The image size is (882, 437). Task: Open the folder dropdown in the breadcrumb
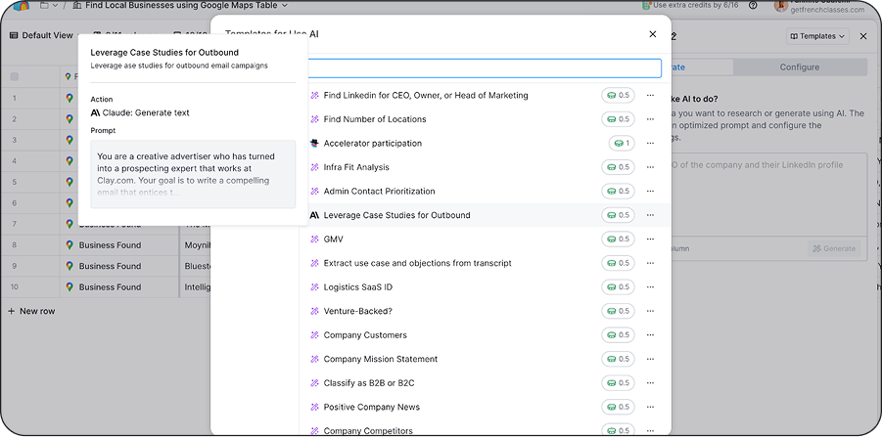(49, 5)
